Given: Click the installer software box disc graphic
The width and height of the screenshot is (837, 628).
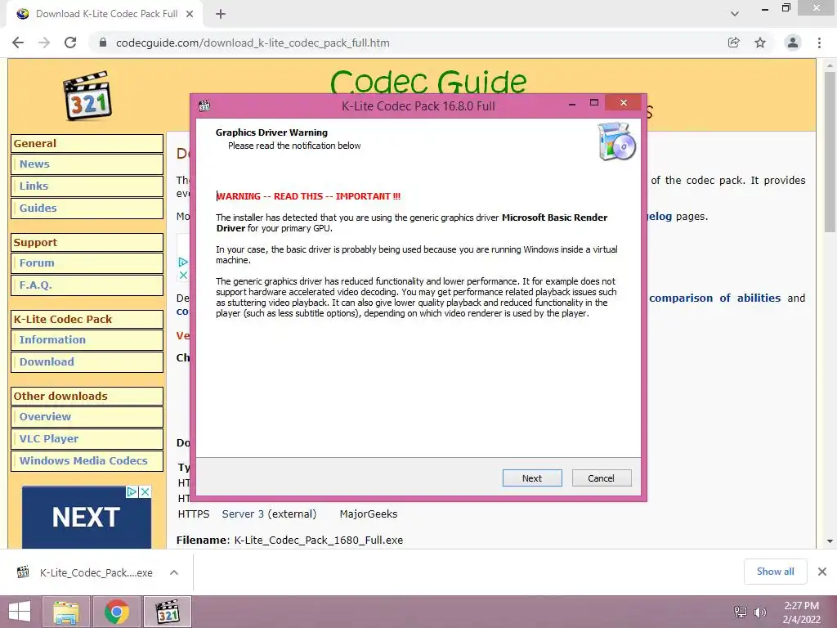Looking at the screenshot, I should (616, 141).
